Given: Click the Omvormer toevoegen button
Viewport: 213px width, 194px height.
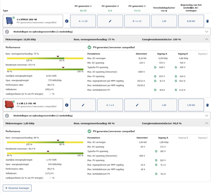Looking at the screenshot, I should click(17, 188).
